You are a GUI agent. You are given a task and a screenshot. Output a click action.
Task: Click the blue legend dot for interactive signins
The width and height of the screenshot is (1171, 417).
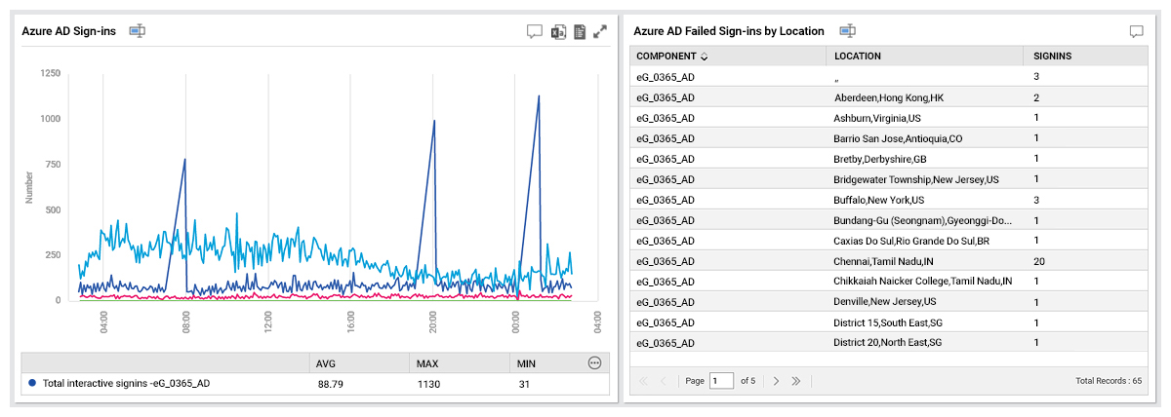pyautogui.click(x=33, y=384)
